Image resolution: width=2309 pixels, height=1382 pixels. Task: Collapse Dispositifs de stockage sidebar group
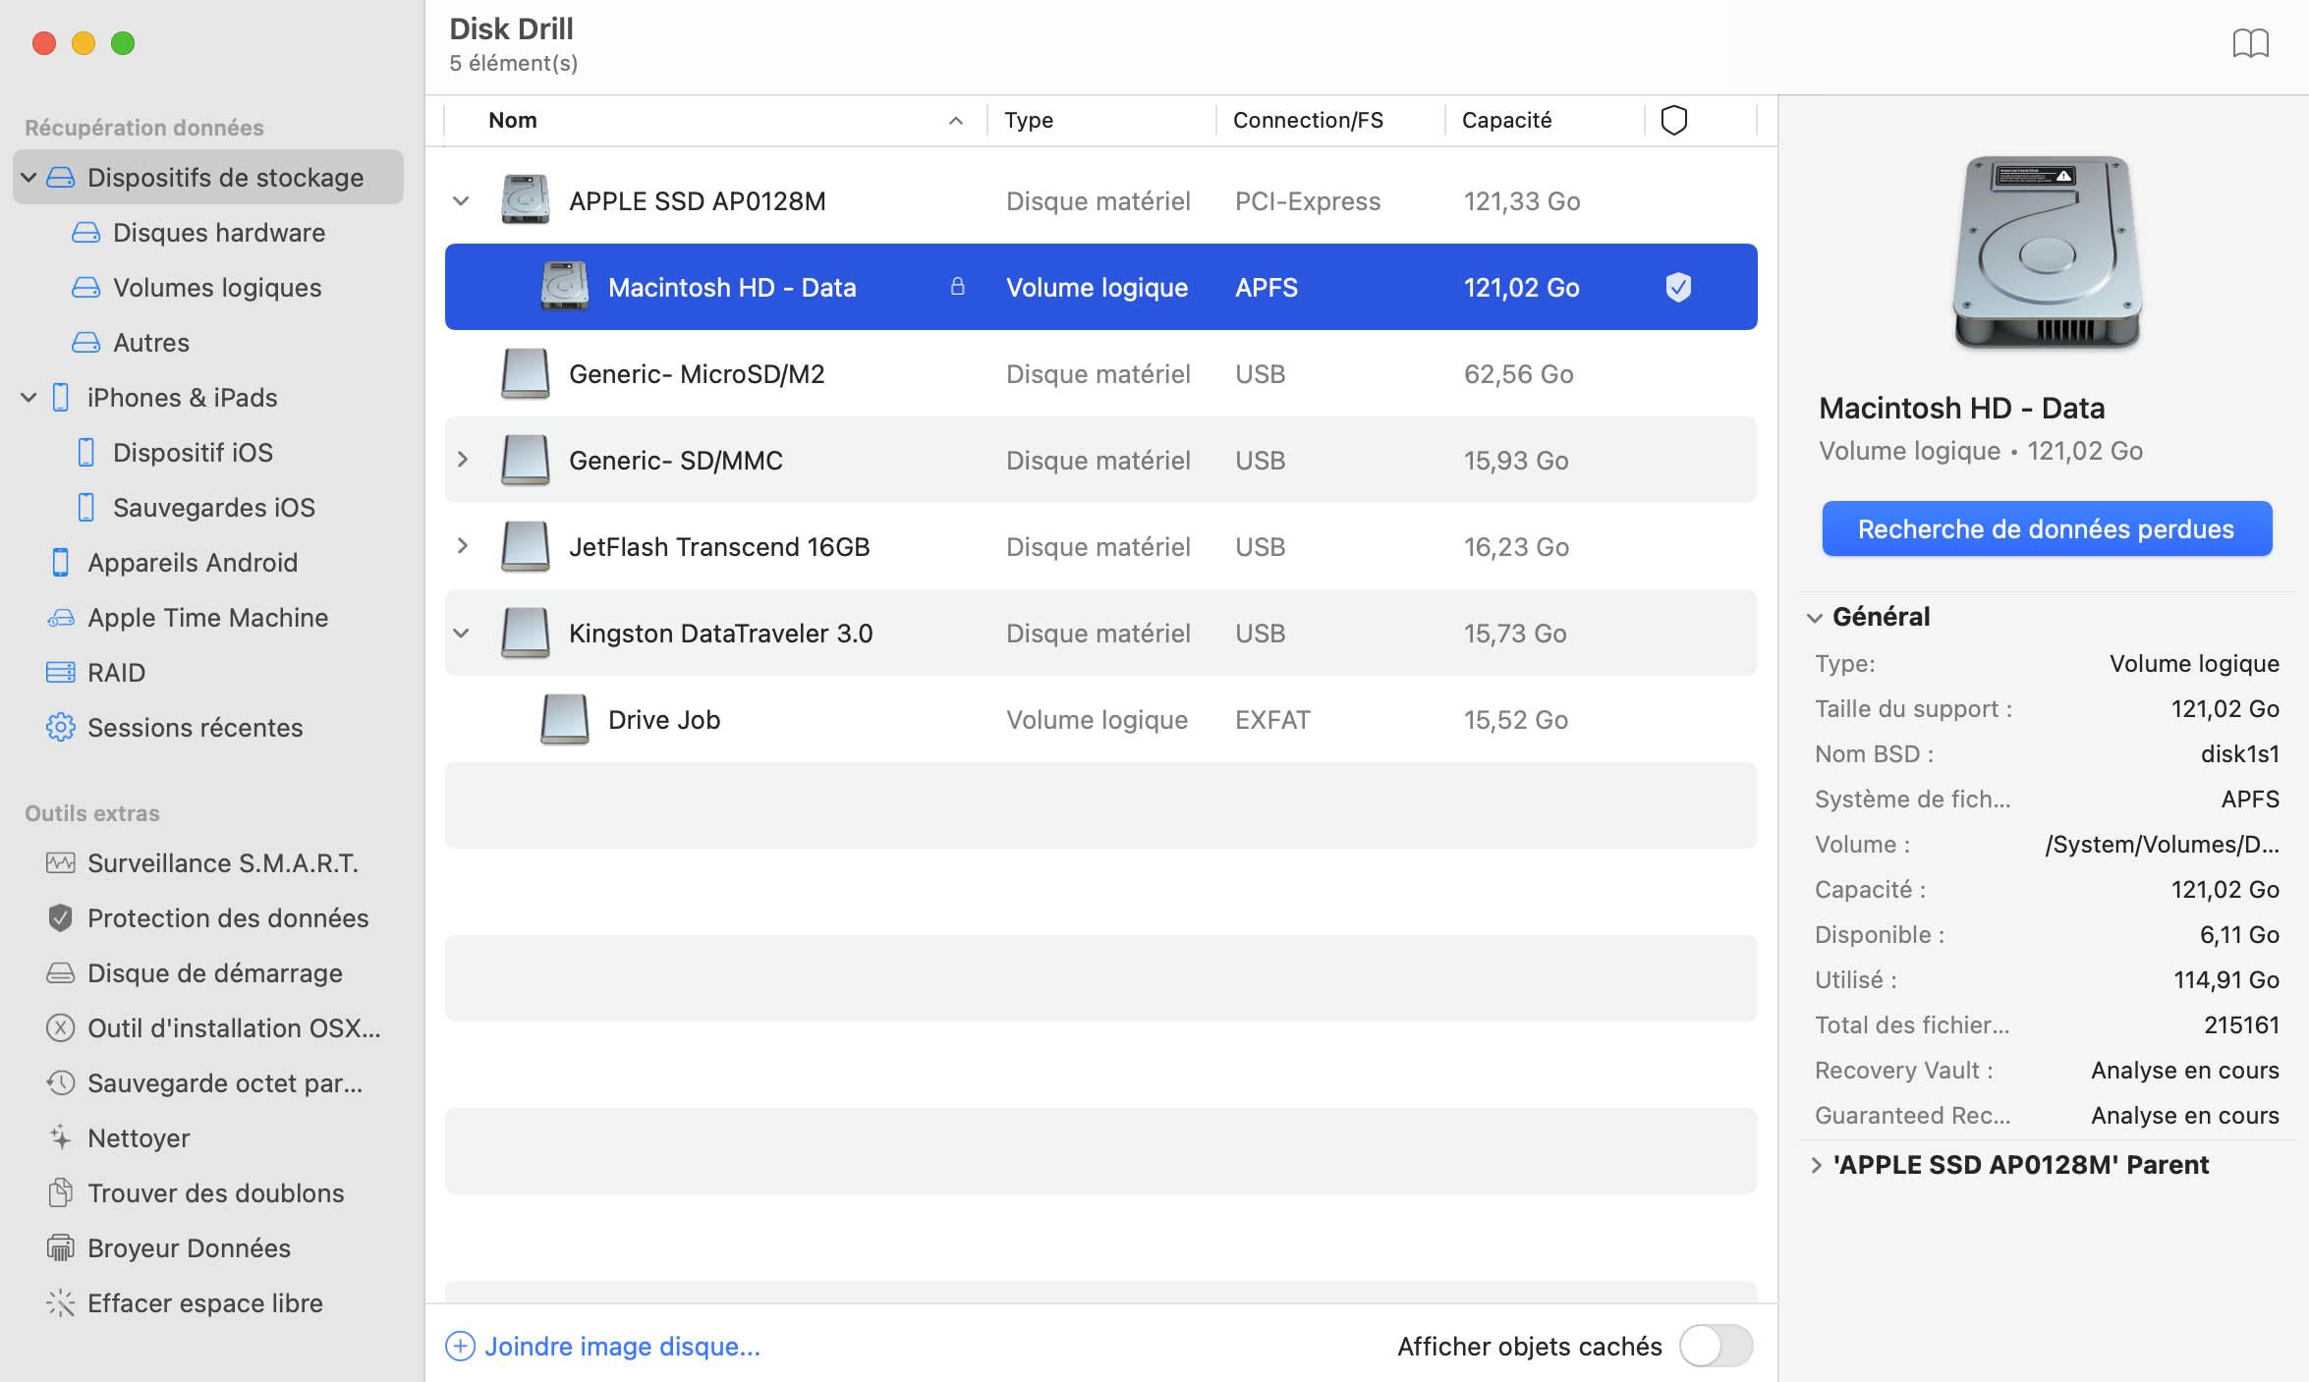(x=28, y=177)
